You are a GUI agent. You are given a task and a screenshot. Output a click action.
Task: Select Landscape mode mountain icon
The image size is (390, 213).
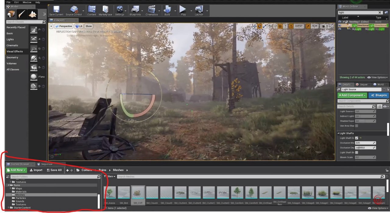(33, 14)
